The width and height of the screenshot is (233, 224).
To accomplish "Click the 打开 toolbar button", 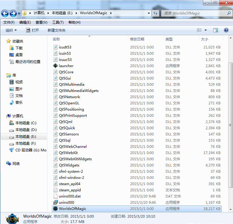I will coord(32,30).
